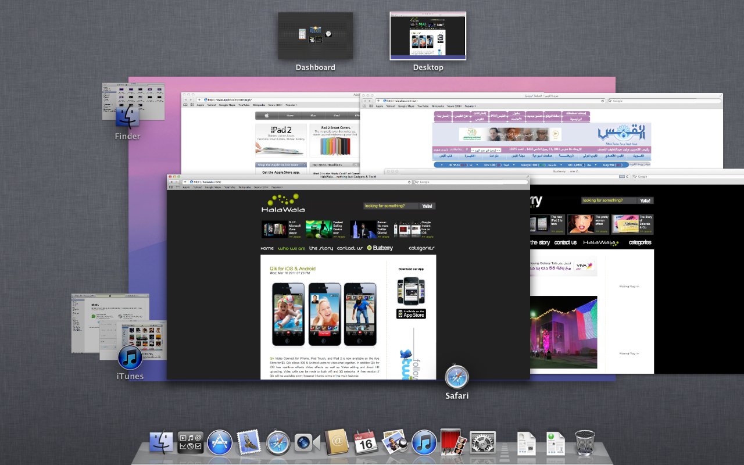
Task: Open iPad 2 Smart Covers promo in Apple window
Action: point(335,139)
